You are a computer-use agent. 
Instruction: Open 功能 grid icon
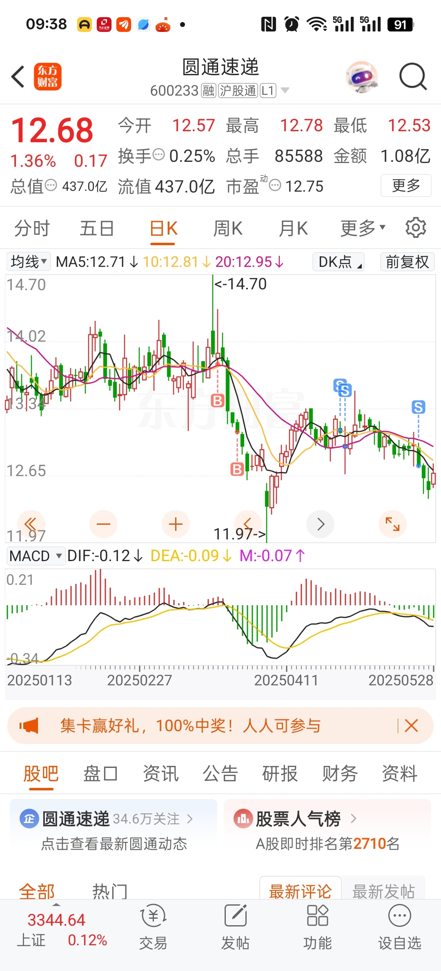click(x=317, y=915)
